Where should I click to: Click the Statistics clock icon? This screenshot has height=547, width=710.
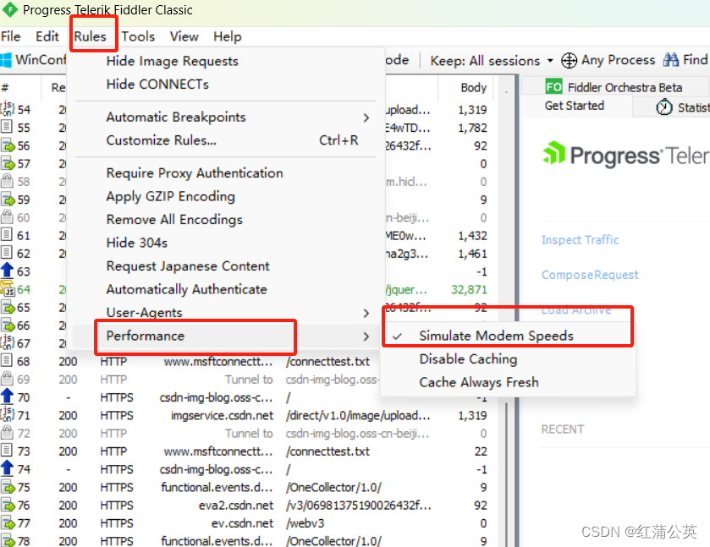pyautogui.click(x=663, y=107)
